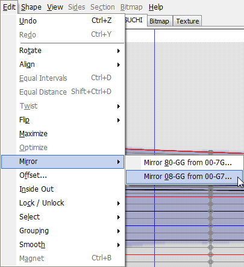244x267 pixels.
Task: Choose Mirror 80-GG from 00-7G
Action: tap(184, 163)
